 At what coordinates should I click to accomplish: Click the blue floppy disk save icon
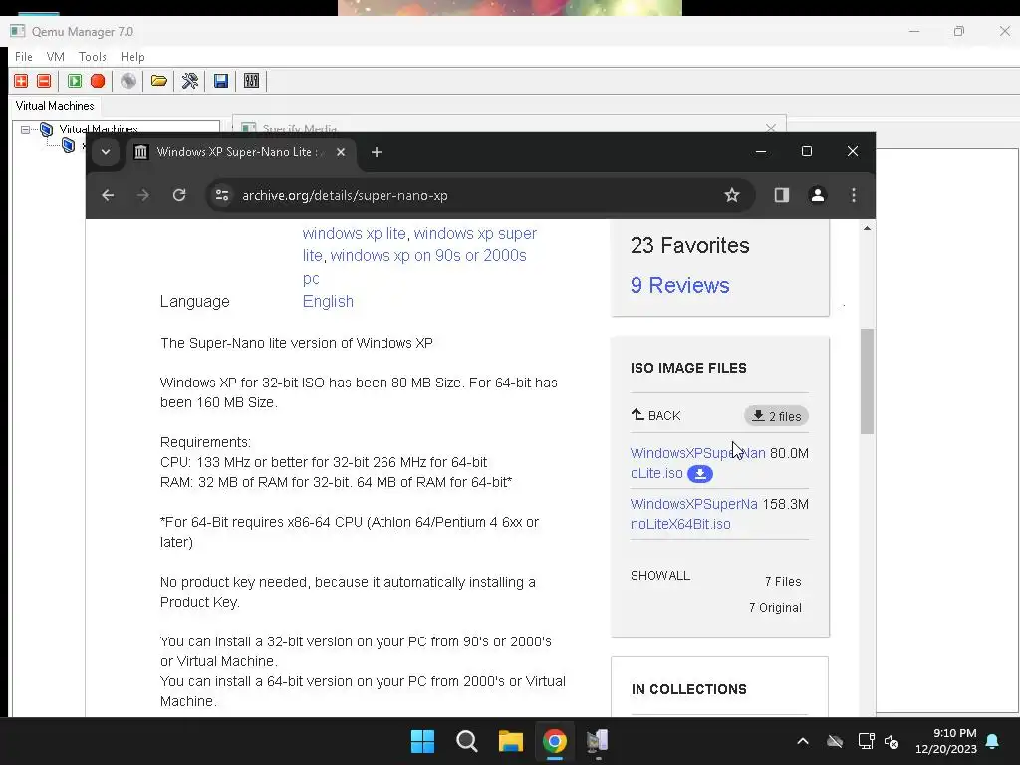click(x=221, y=81)
